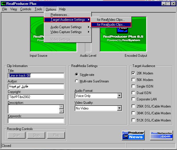Toggle the Single ISDN checkbox

click(133, 86)
